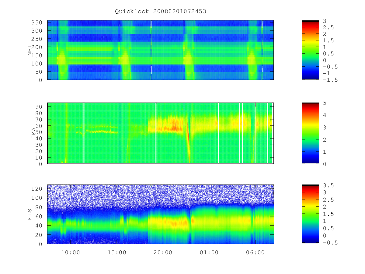
Task: Click the '-0.5' label on ELS colorbar
Action: coord(330,243)
